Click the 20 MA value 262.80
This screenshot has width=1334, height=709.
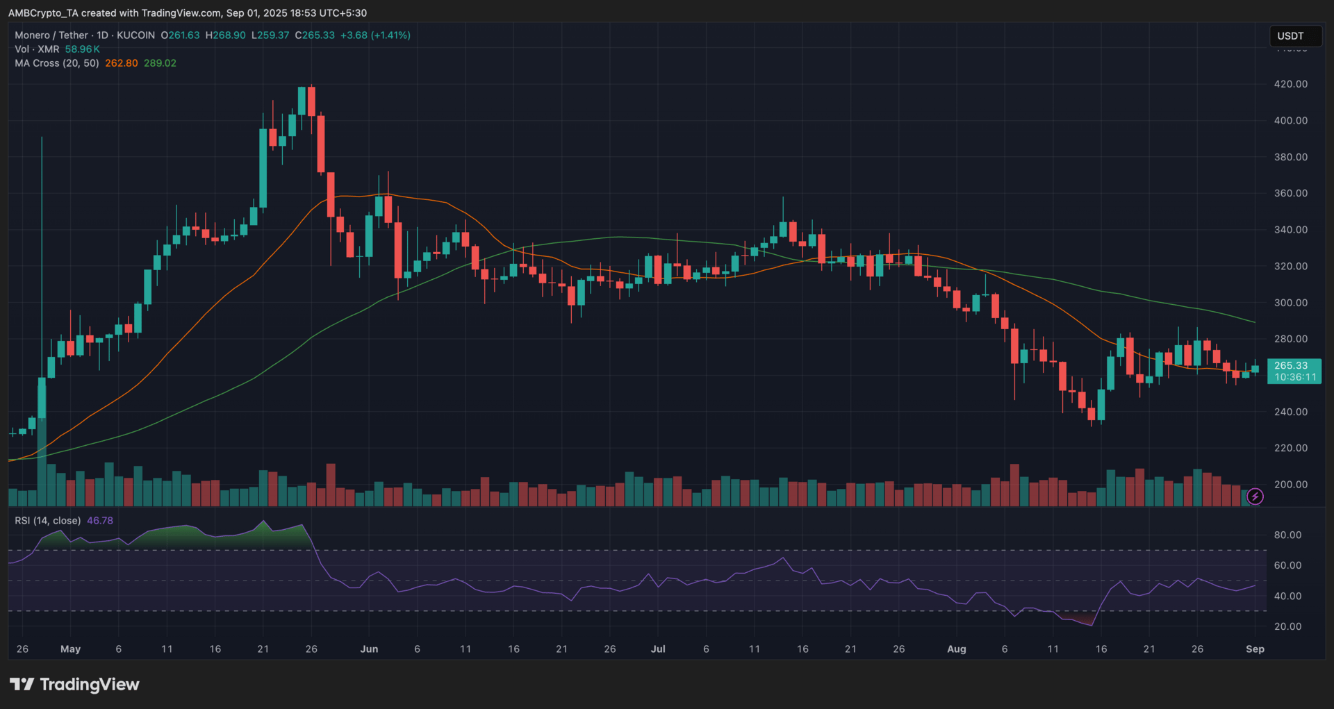point(122,63)
